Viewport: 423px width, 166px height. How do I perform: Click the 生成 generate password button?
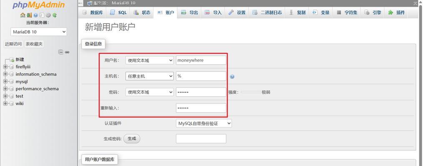132,139
